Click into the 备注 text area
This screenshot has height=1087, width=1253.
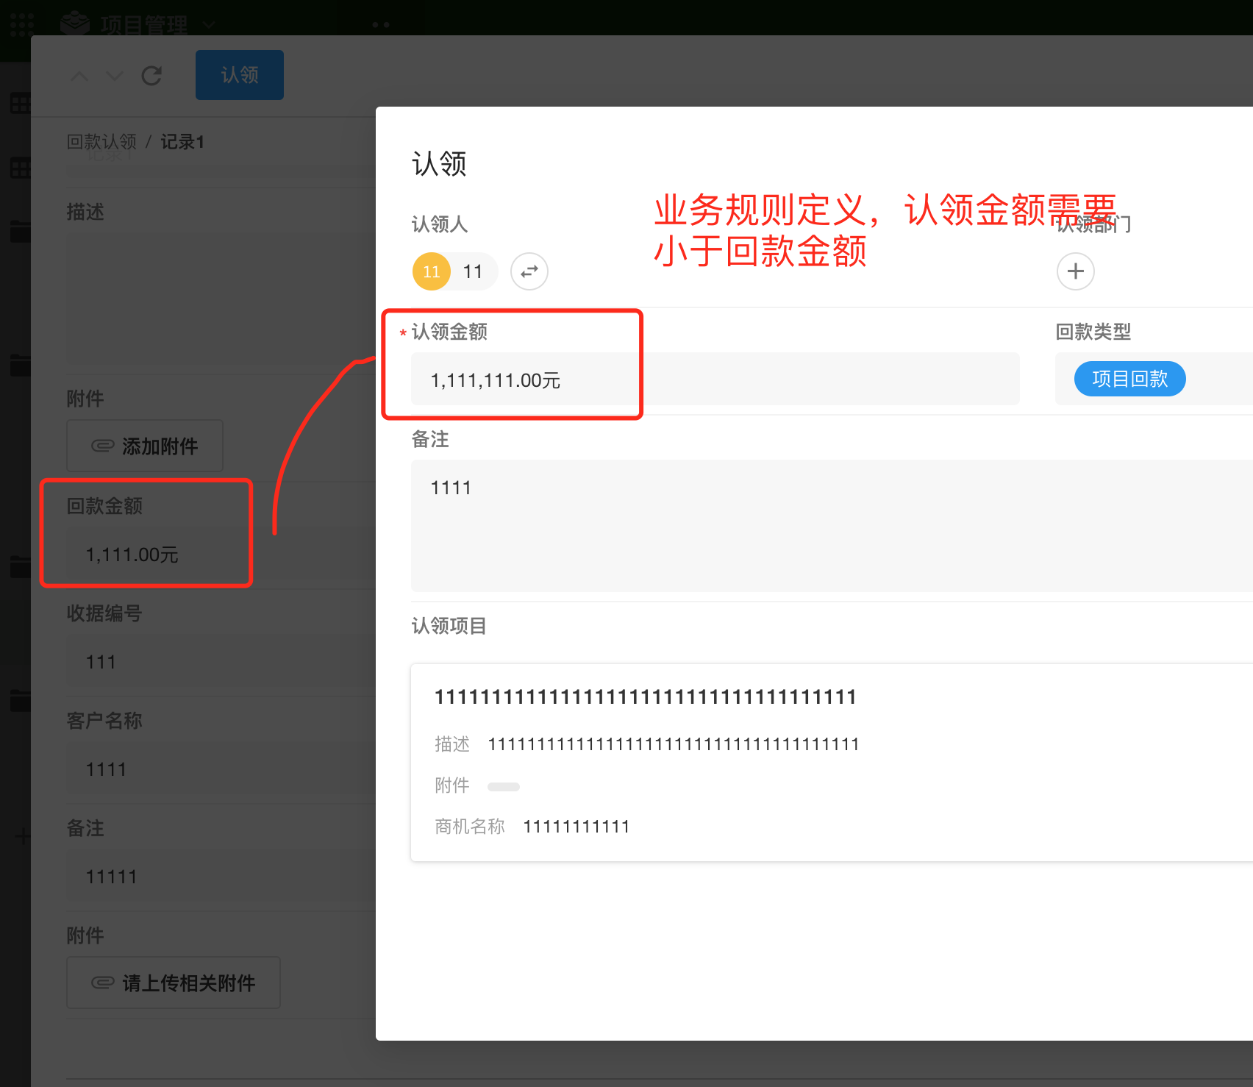831,525
